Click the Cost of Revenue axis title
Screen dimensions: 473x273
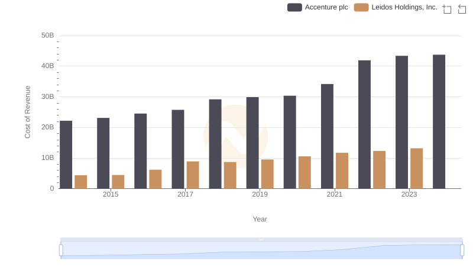27,112
